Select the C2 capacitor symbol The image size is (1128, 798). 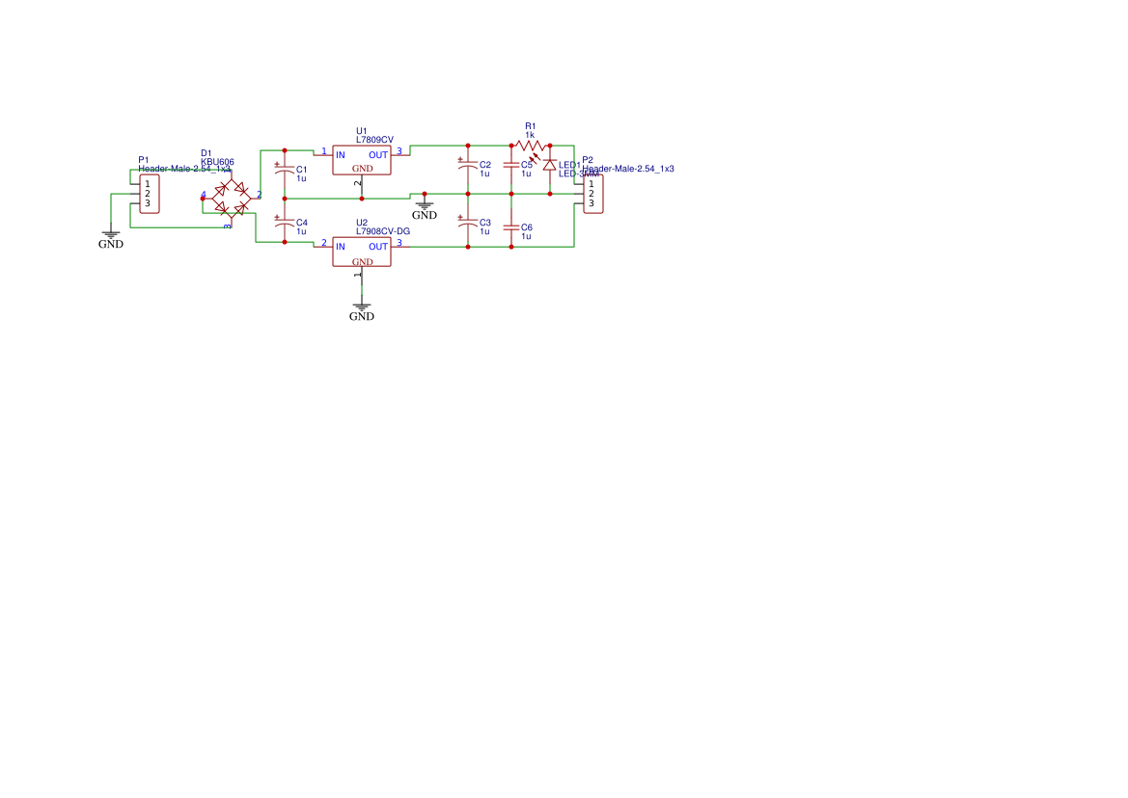click(468, 165)
